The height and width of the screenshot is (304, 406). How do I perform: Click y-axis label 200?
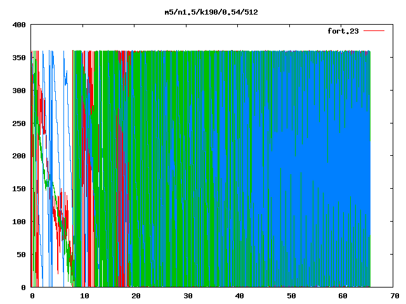(19, 156)
